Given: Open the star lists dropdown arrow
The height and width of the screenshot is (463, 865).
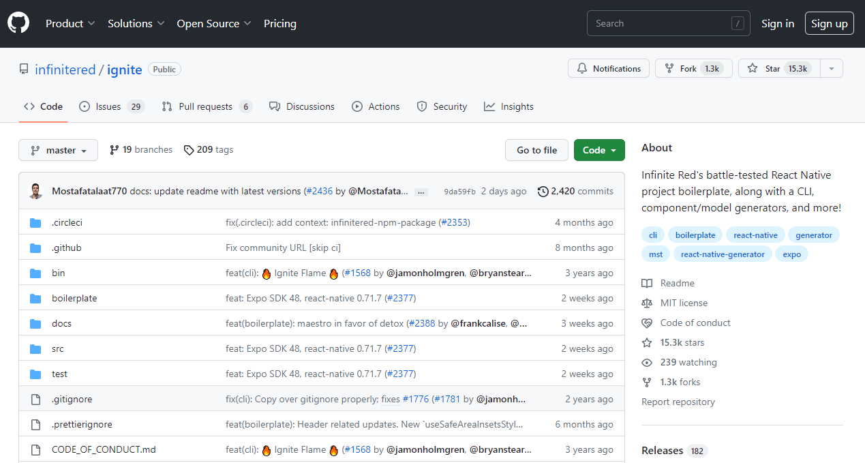Looking at the screenshot, I should click(x=831, y=69).
